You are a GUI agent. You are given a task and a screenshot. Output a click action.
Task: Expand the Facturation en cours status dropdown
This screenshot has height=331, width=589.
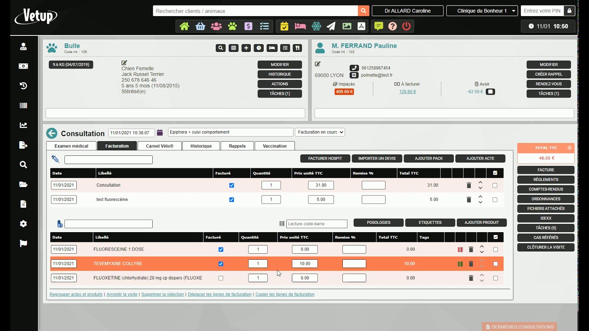tap(320, 132)
